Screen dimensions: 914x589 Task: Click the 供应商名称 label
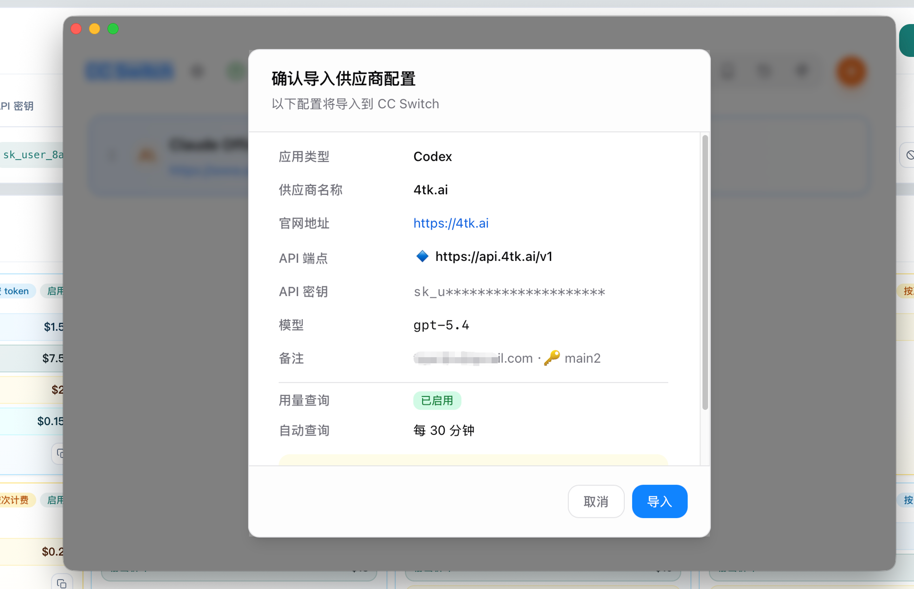310,190
